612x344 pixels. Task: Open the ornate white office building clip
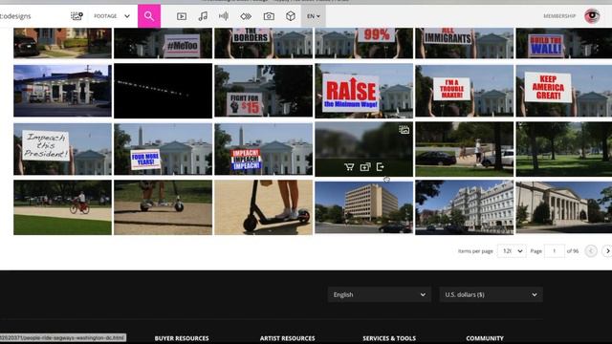tap(465, 207)
